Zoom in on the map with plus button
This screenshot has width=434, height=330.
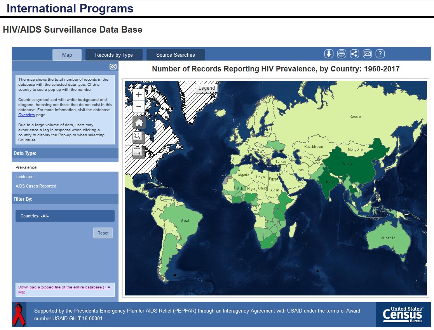139,95
